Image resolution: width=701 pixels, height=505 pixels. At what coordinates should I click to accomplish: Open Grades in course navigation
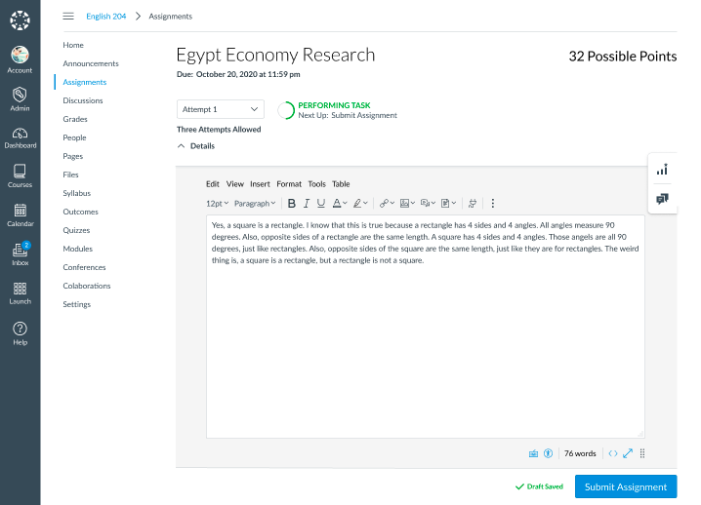coord(75,119)
